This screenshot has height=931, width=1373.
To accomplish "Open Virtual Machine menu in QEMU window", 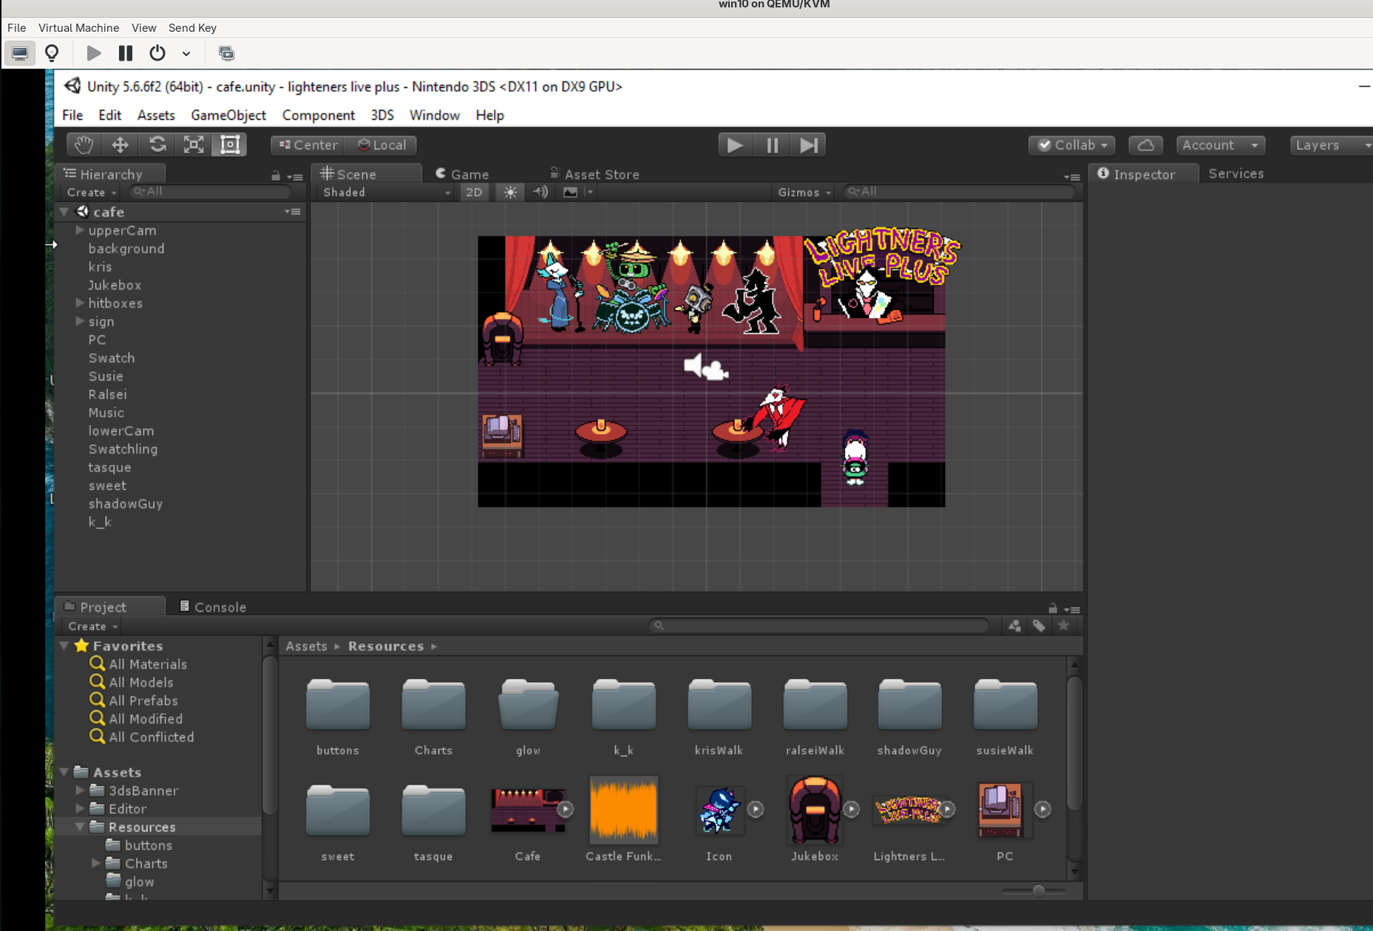I will tap(78, 28).
